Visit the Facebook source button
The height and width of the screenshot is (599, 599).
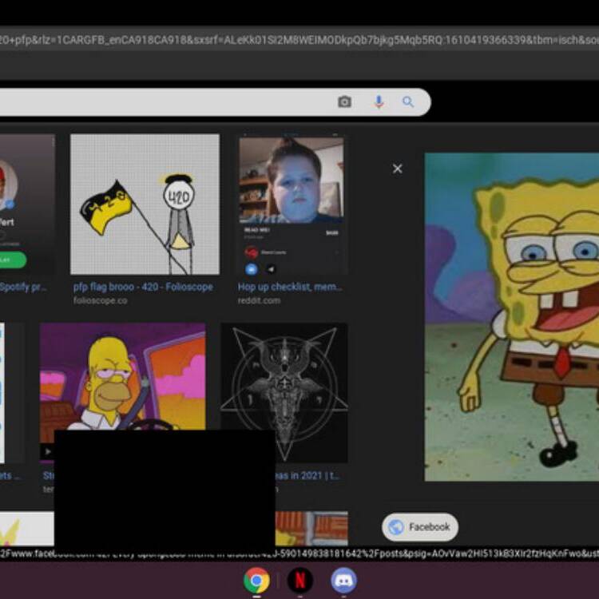coord(420,527)
